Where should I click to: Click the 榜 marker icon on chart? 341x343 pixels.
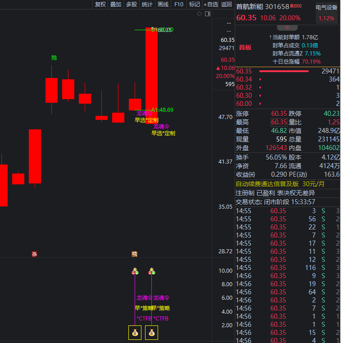pos(134,254)
